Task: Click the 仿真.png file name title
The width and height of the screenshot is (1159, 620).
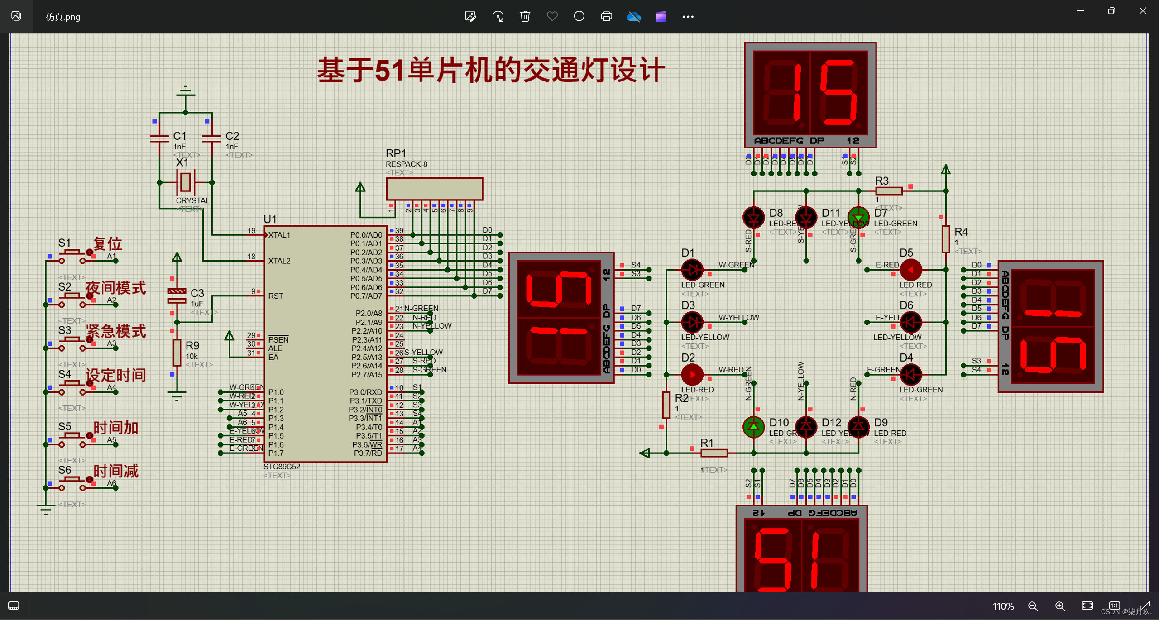Action: pyautogui.click(x=63, y=17)
